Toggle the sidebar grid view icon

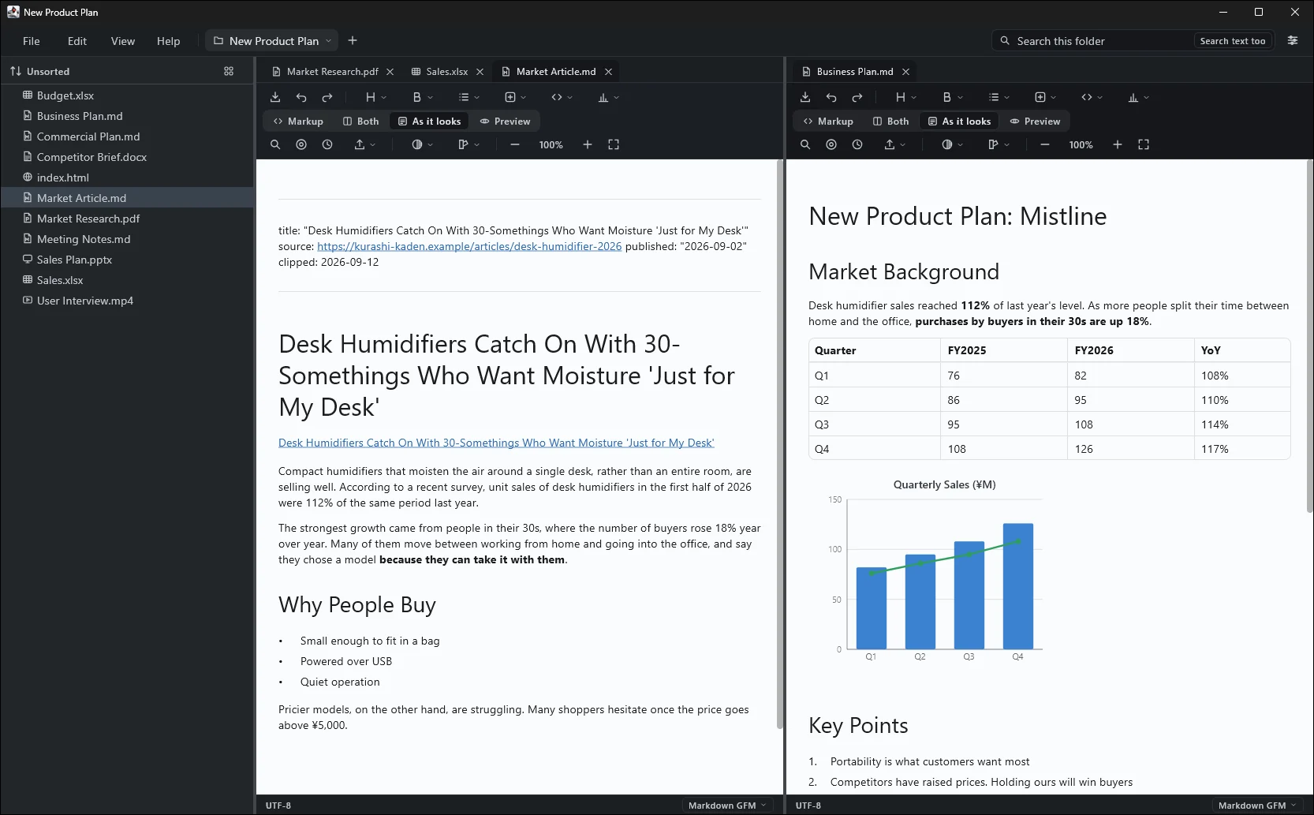coord(229,71)
